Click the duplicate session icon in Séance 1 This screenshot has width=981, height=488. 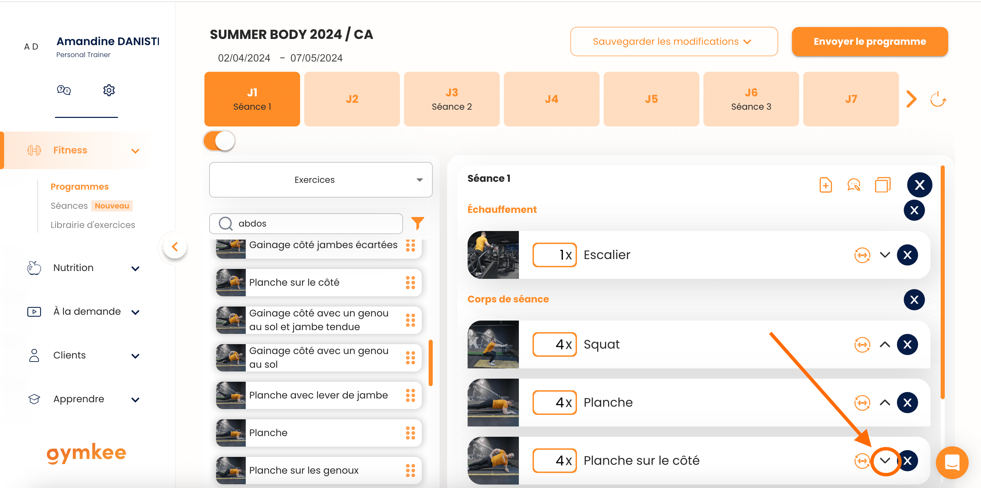point(882,185)
